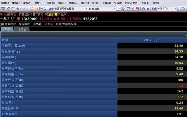Click the Home icon in the toolbar
The height and width of the screenshot is (117, 187).
coord(8,9)
